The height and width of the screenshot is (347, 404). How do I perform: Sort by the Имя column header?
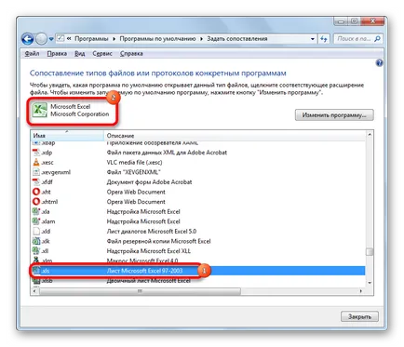click(x=67, y=136)
